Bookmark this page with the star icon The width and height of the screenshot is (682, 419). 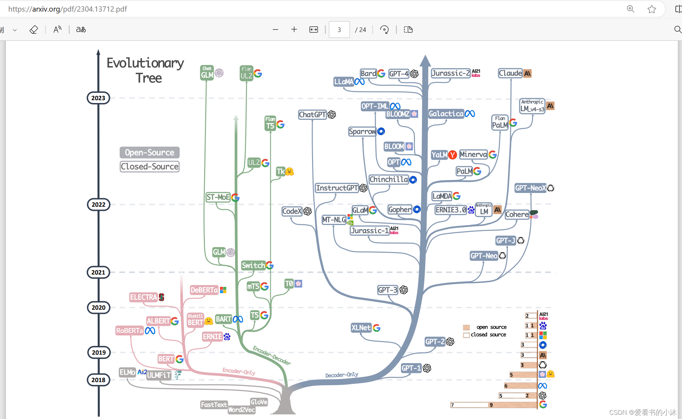click(652, 9)
